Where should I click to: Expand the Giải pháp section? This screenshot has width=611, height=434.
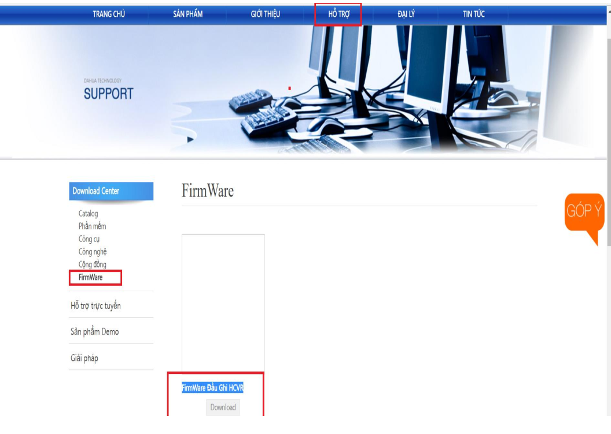tap(84, 358)
